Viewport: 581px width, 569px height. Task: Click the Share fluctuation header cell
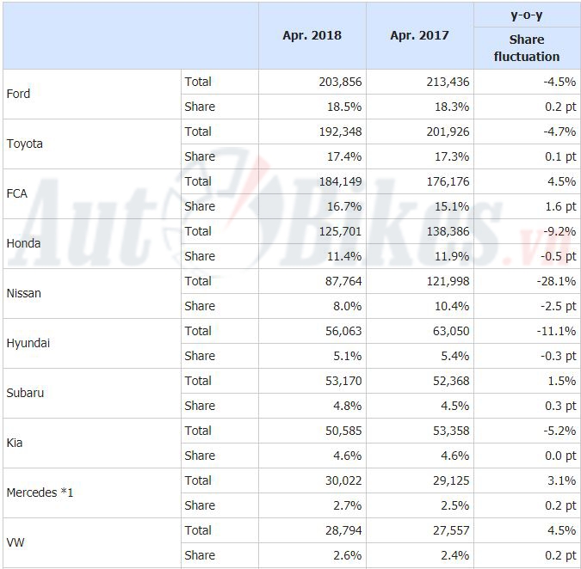[x=527, y=48]
